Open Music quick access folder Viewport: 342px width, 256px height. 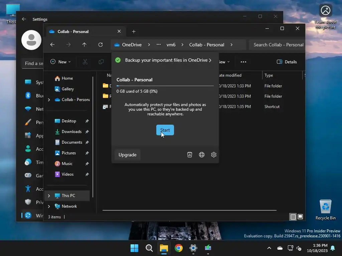[x=67, y=163]
